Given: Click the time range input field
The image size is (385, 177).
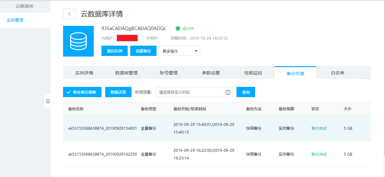Looking at the screenshot, I should click(190, 92).
